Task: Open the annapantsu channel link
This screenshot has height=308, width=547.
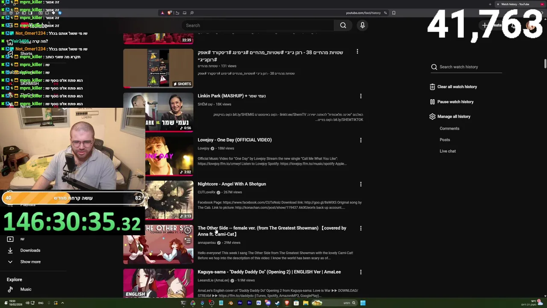Action: point(207,243)
